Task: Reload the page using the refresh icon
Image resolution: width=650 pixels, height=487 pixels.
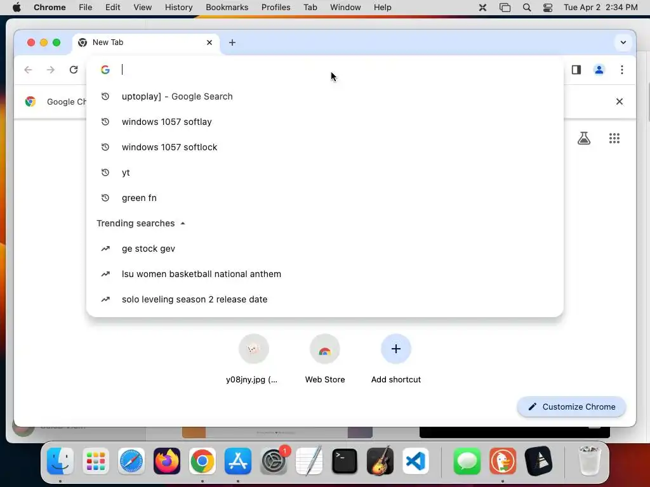Action: click(74, 70)
